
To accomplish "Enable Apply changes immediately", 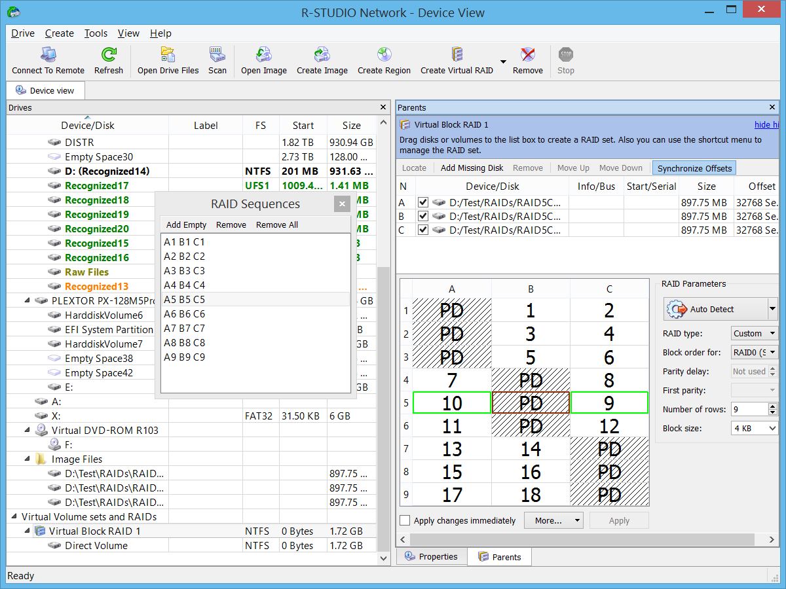I will pyautogui.click(x=405, y=520).
